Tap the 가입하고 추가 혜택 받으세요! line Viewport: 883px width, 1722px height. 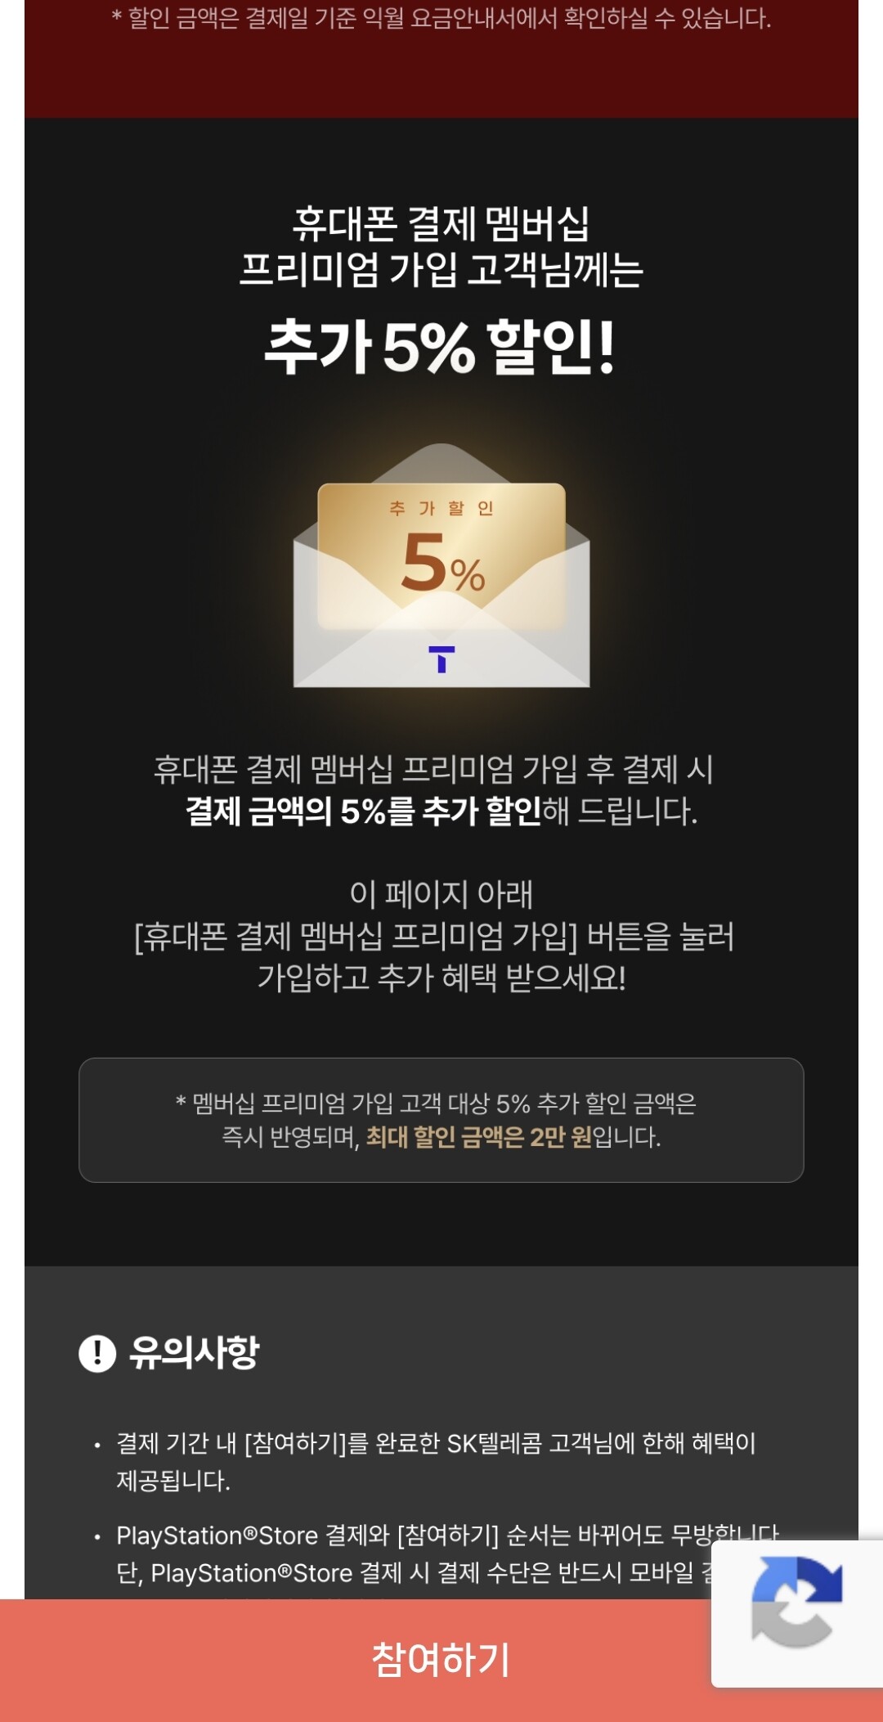(x=441, y=978)
